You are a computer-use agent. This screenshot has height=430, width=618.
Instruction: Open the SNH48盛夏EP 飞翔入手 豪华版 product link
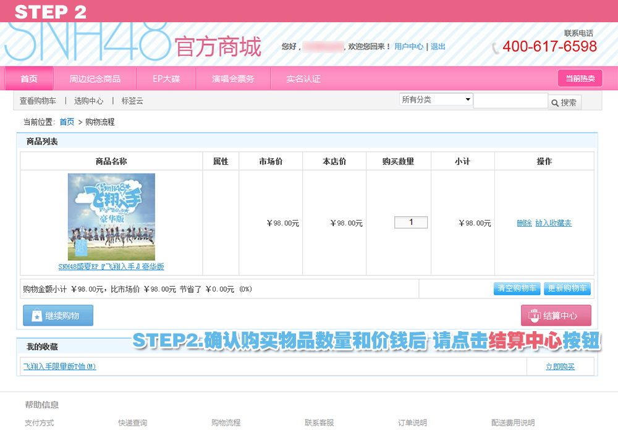point(111,267)
